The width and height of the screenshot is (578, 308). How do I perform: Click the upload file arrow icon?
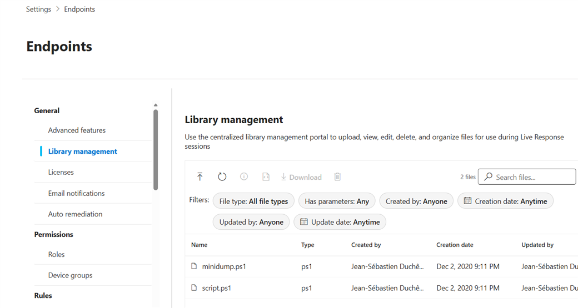(x=200, y=177)
